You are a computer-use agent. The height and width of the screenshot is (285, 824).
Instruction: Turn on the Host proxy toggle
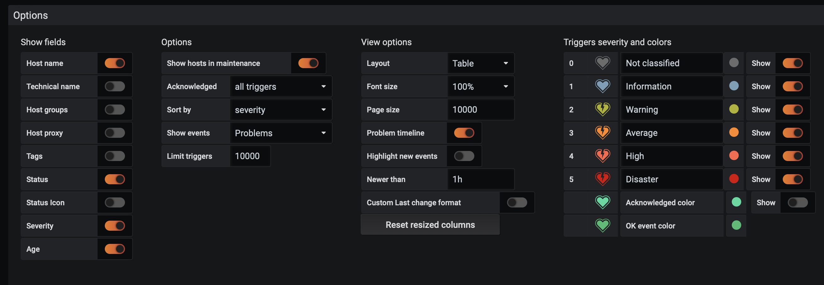pyautogui.click(x=115, y=133)
